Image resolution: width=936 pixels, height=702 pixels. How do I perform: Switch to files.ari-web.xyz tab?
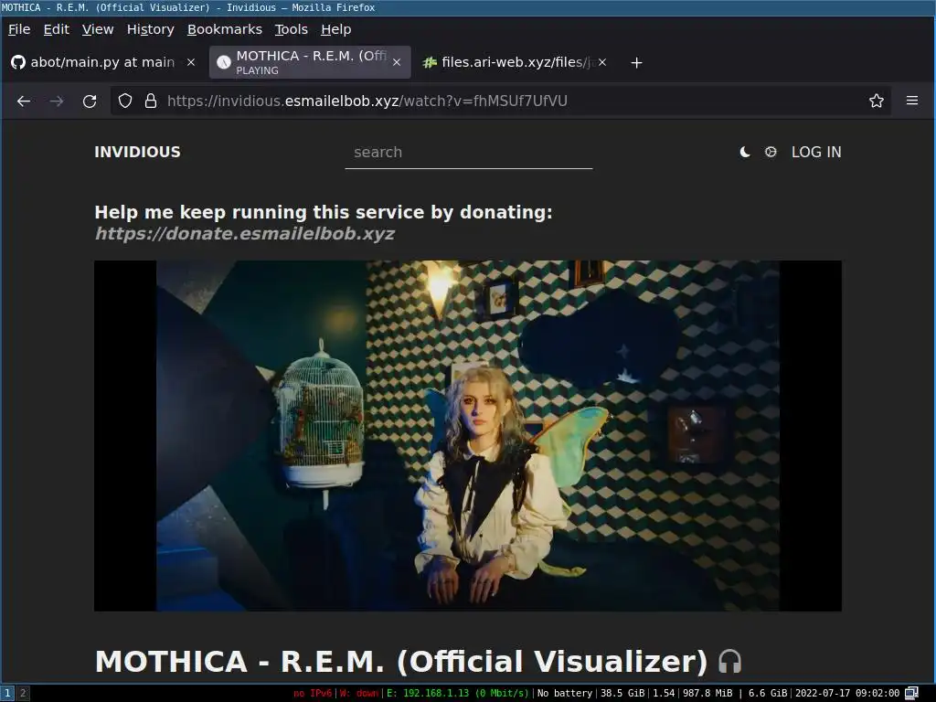[515, 62]
